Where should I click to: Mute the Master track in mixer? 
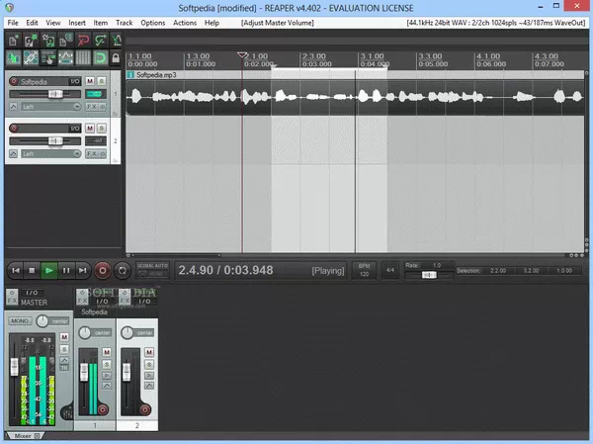click(64, 337)
